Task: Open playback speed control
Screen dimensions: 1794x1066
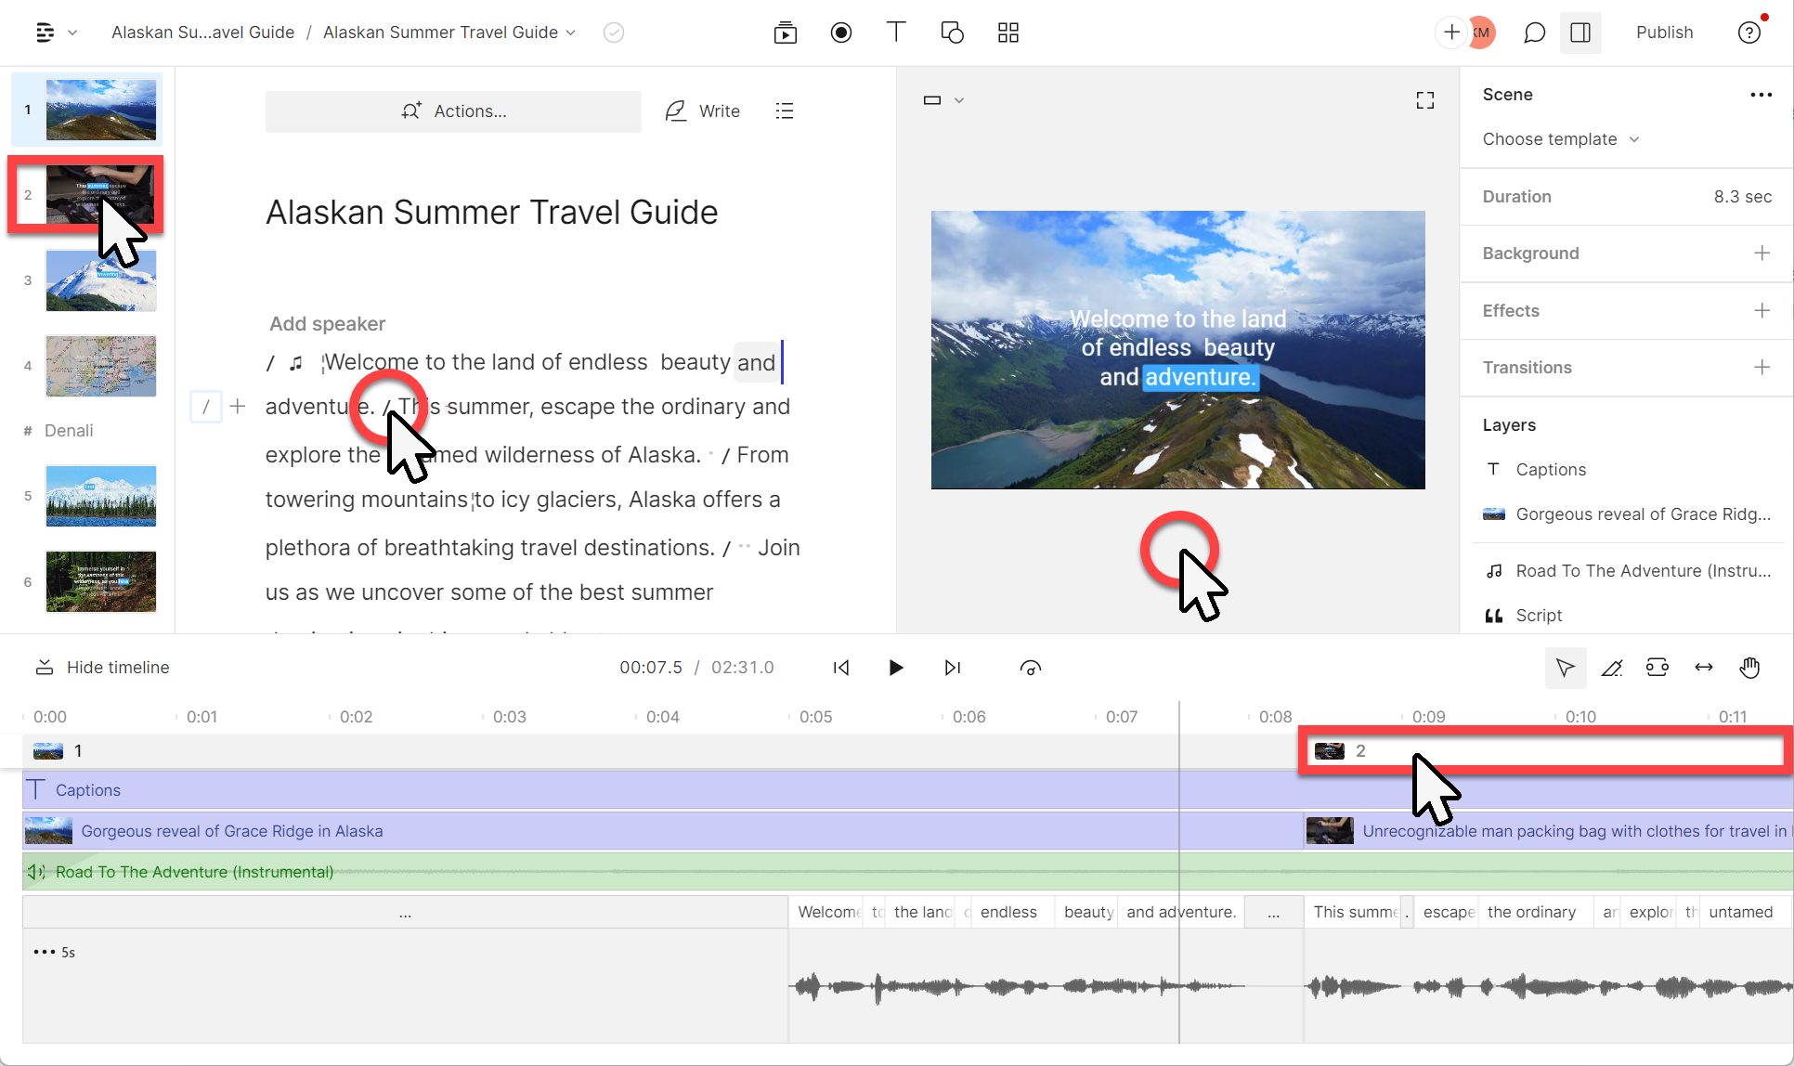Action: coord(1030,668)
